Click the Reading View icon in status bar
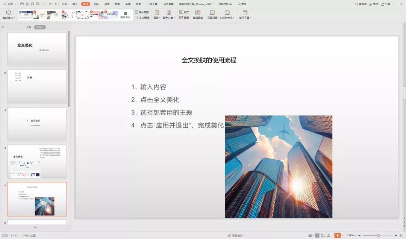The height and width of the screenshot is (239, 406). point(328,235)
